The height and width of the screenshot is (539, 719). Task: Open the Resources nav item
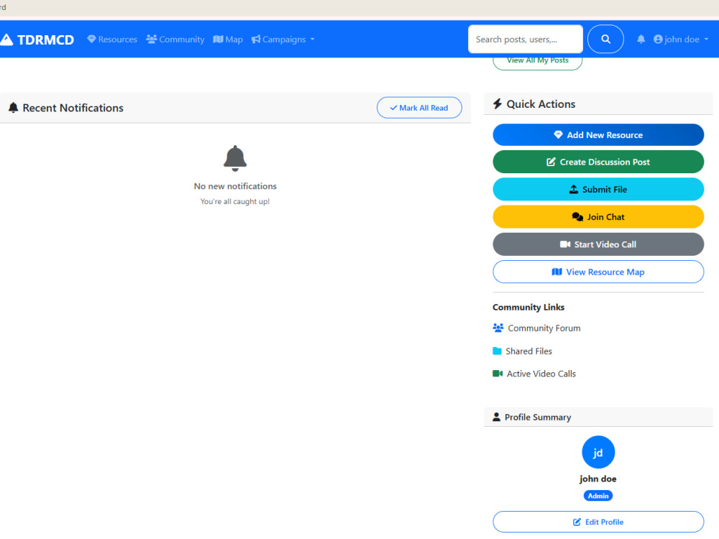[112, 40]
